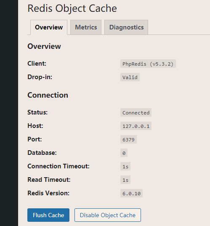Click the Valid drop-in value

130,77
